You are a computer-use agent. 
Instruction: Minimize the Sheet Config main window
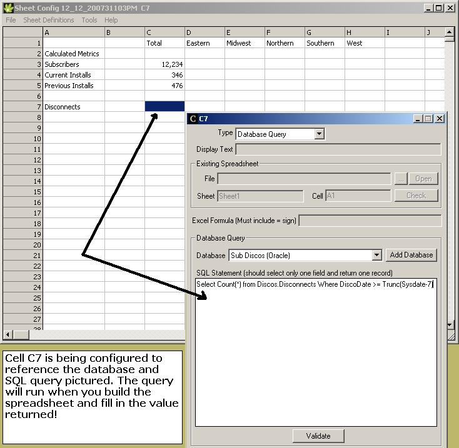click(428, 8)
